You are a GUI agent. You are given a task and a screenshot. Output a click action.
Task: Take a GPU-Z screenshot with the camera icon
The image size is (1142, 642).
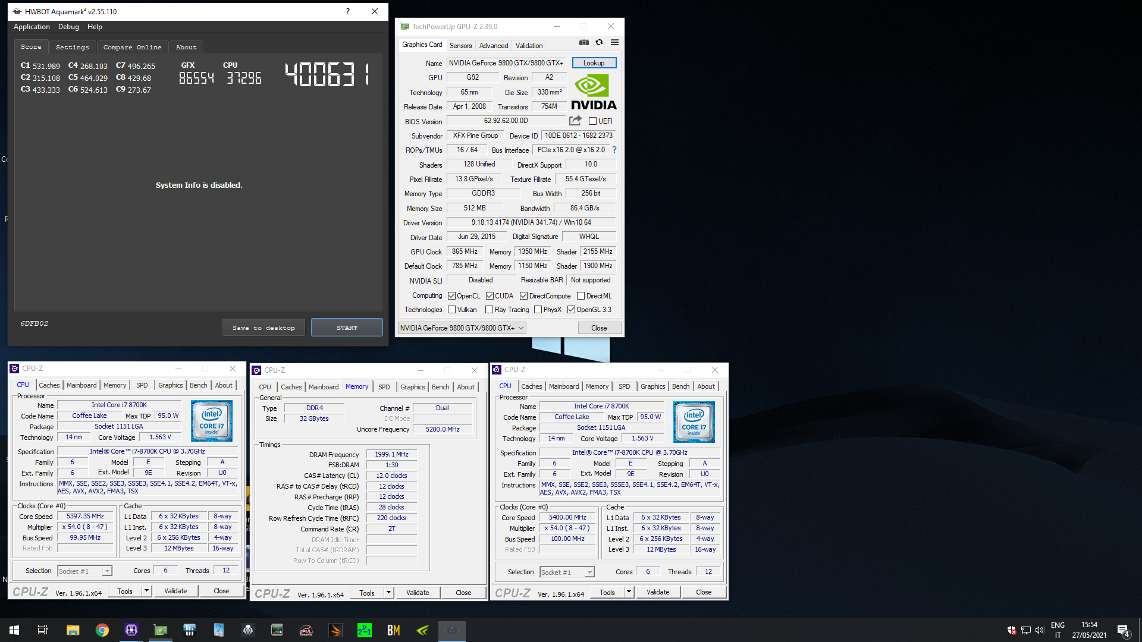tap(584, 43)
